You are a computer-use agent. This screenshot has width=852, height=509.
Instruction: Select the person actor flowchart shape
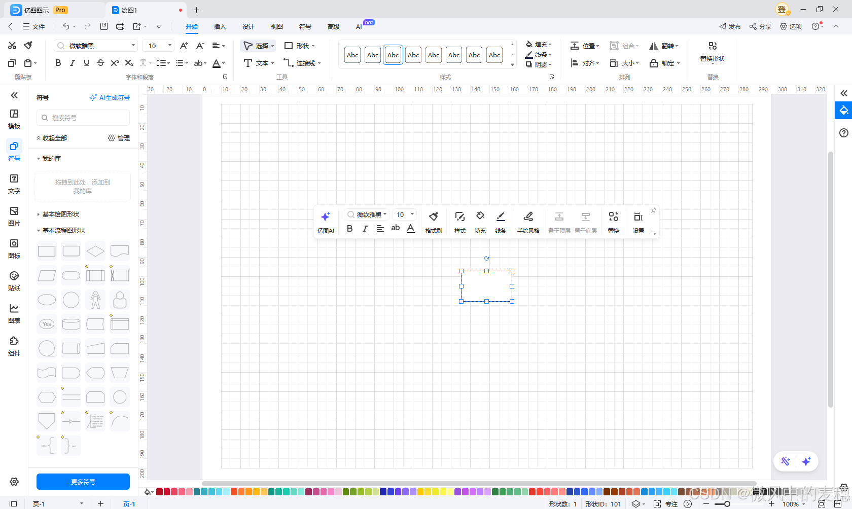click(x=95, y=300)
